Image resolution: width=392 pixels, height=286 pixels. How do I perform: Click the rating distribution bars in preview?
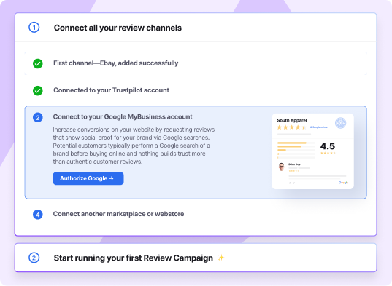tap(296, 150)
